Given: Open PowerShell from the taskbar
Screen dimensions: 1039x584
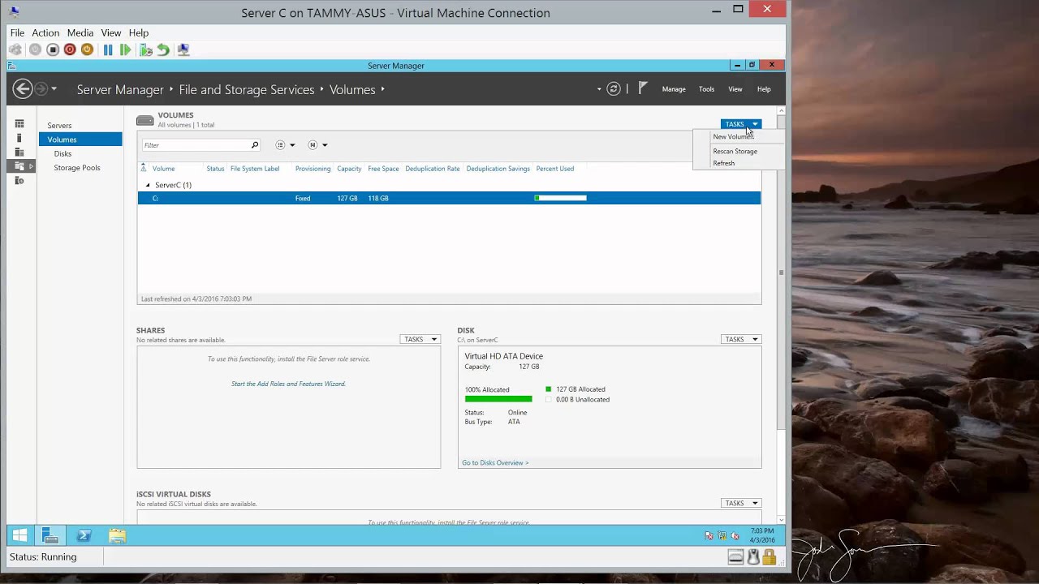Looking at the screenshot, I should click(84, 535).
